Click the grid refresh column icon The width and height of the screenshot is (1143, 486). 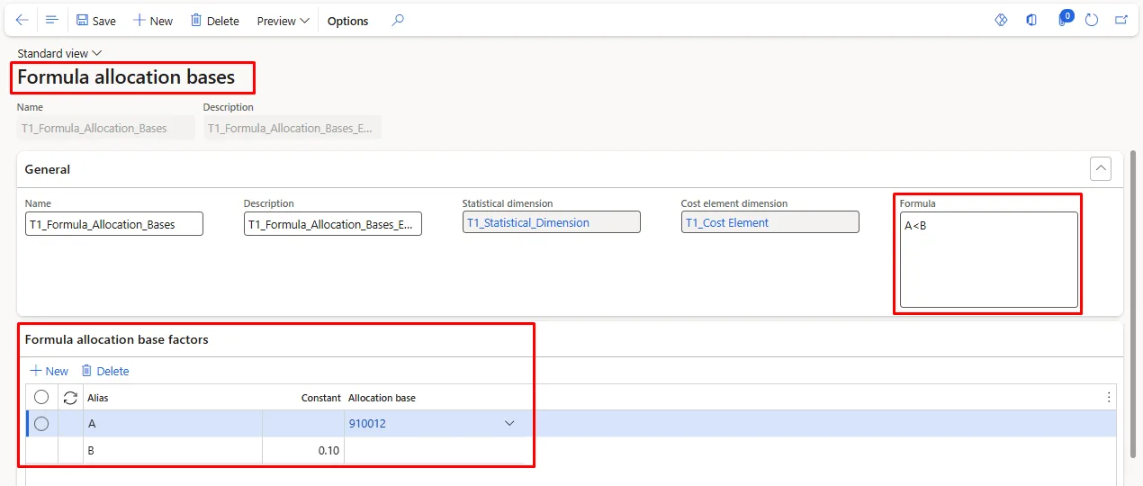click(70, 397)
